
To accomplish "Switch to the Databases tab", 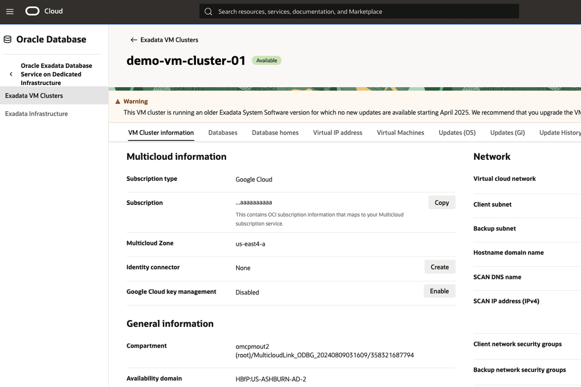I will [x=222, y=132].
